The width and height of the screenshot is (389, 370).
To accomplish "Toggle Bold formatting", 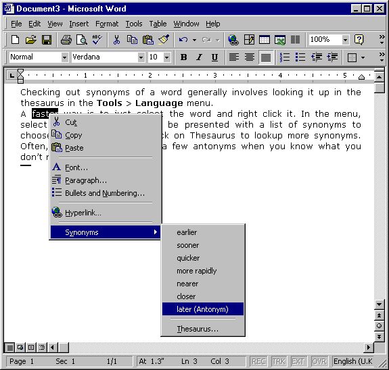I will 183,57.
